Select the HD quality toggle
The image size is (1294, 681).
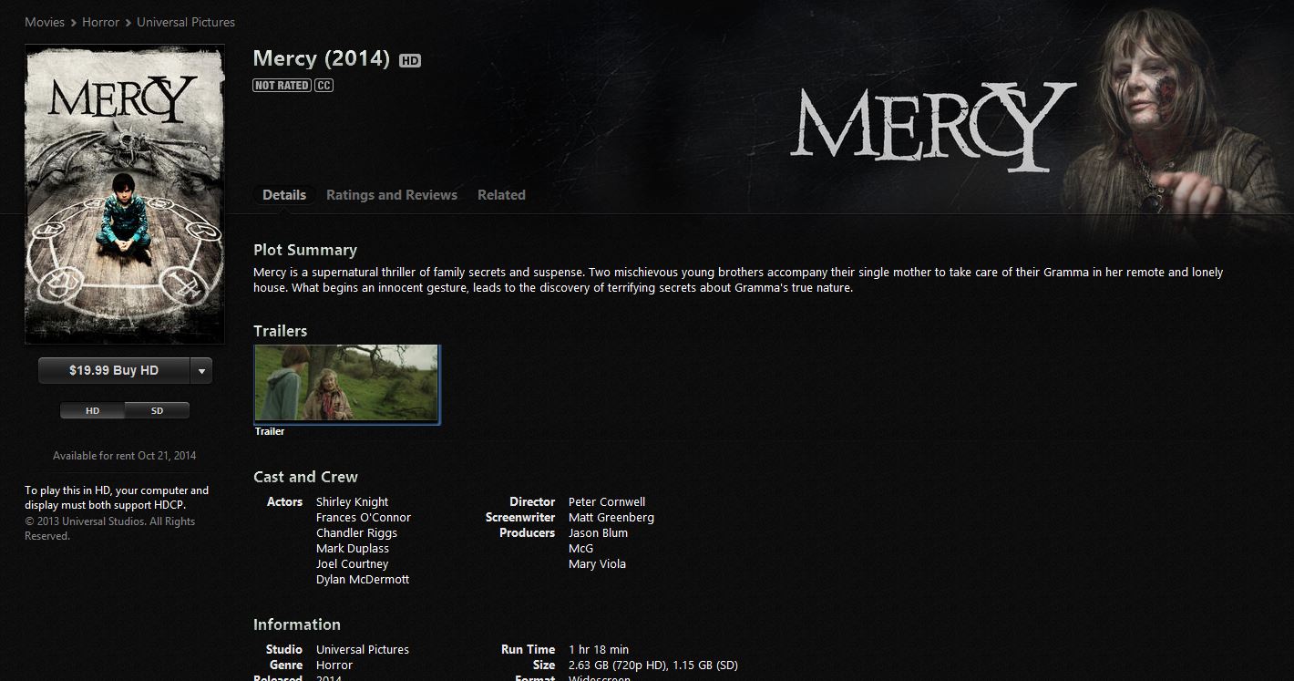tap(92, 410)
